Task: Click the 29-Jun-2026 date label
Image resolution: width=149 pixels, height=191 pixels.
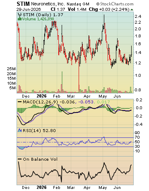Action: tap(29, 10)
